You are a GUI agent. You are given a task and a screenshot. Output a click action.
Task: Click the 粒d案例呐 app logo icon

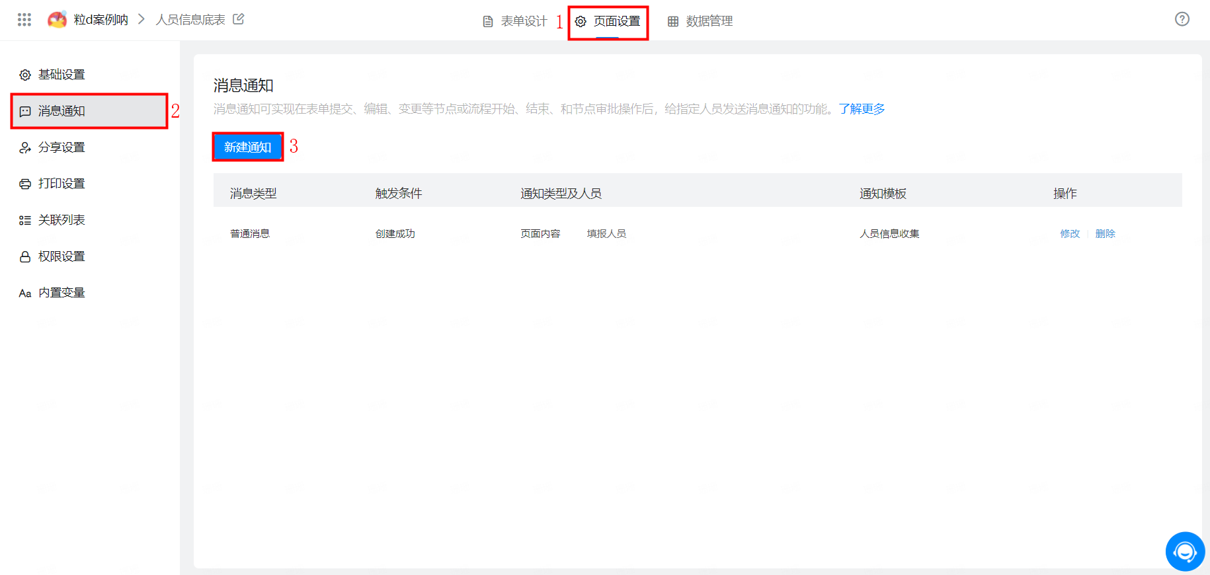tap(57, 20)
